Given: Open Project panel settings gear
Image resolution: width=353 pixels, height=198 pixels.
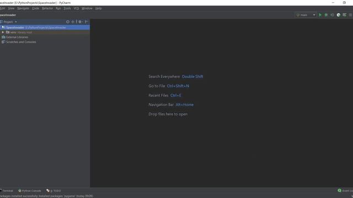Looking at the screenshot, I should tap(80, 22).
